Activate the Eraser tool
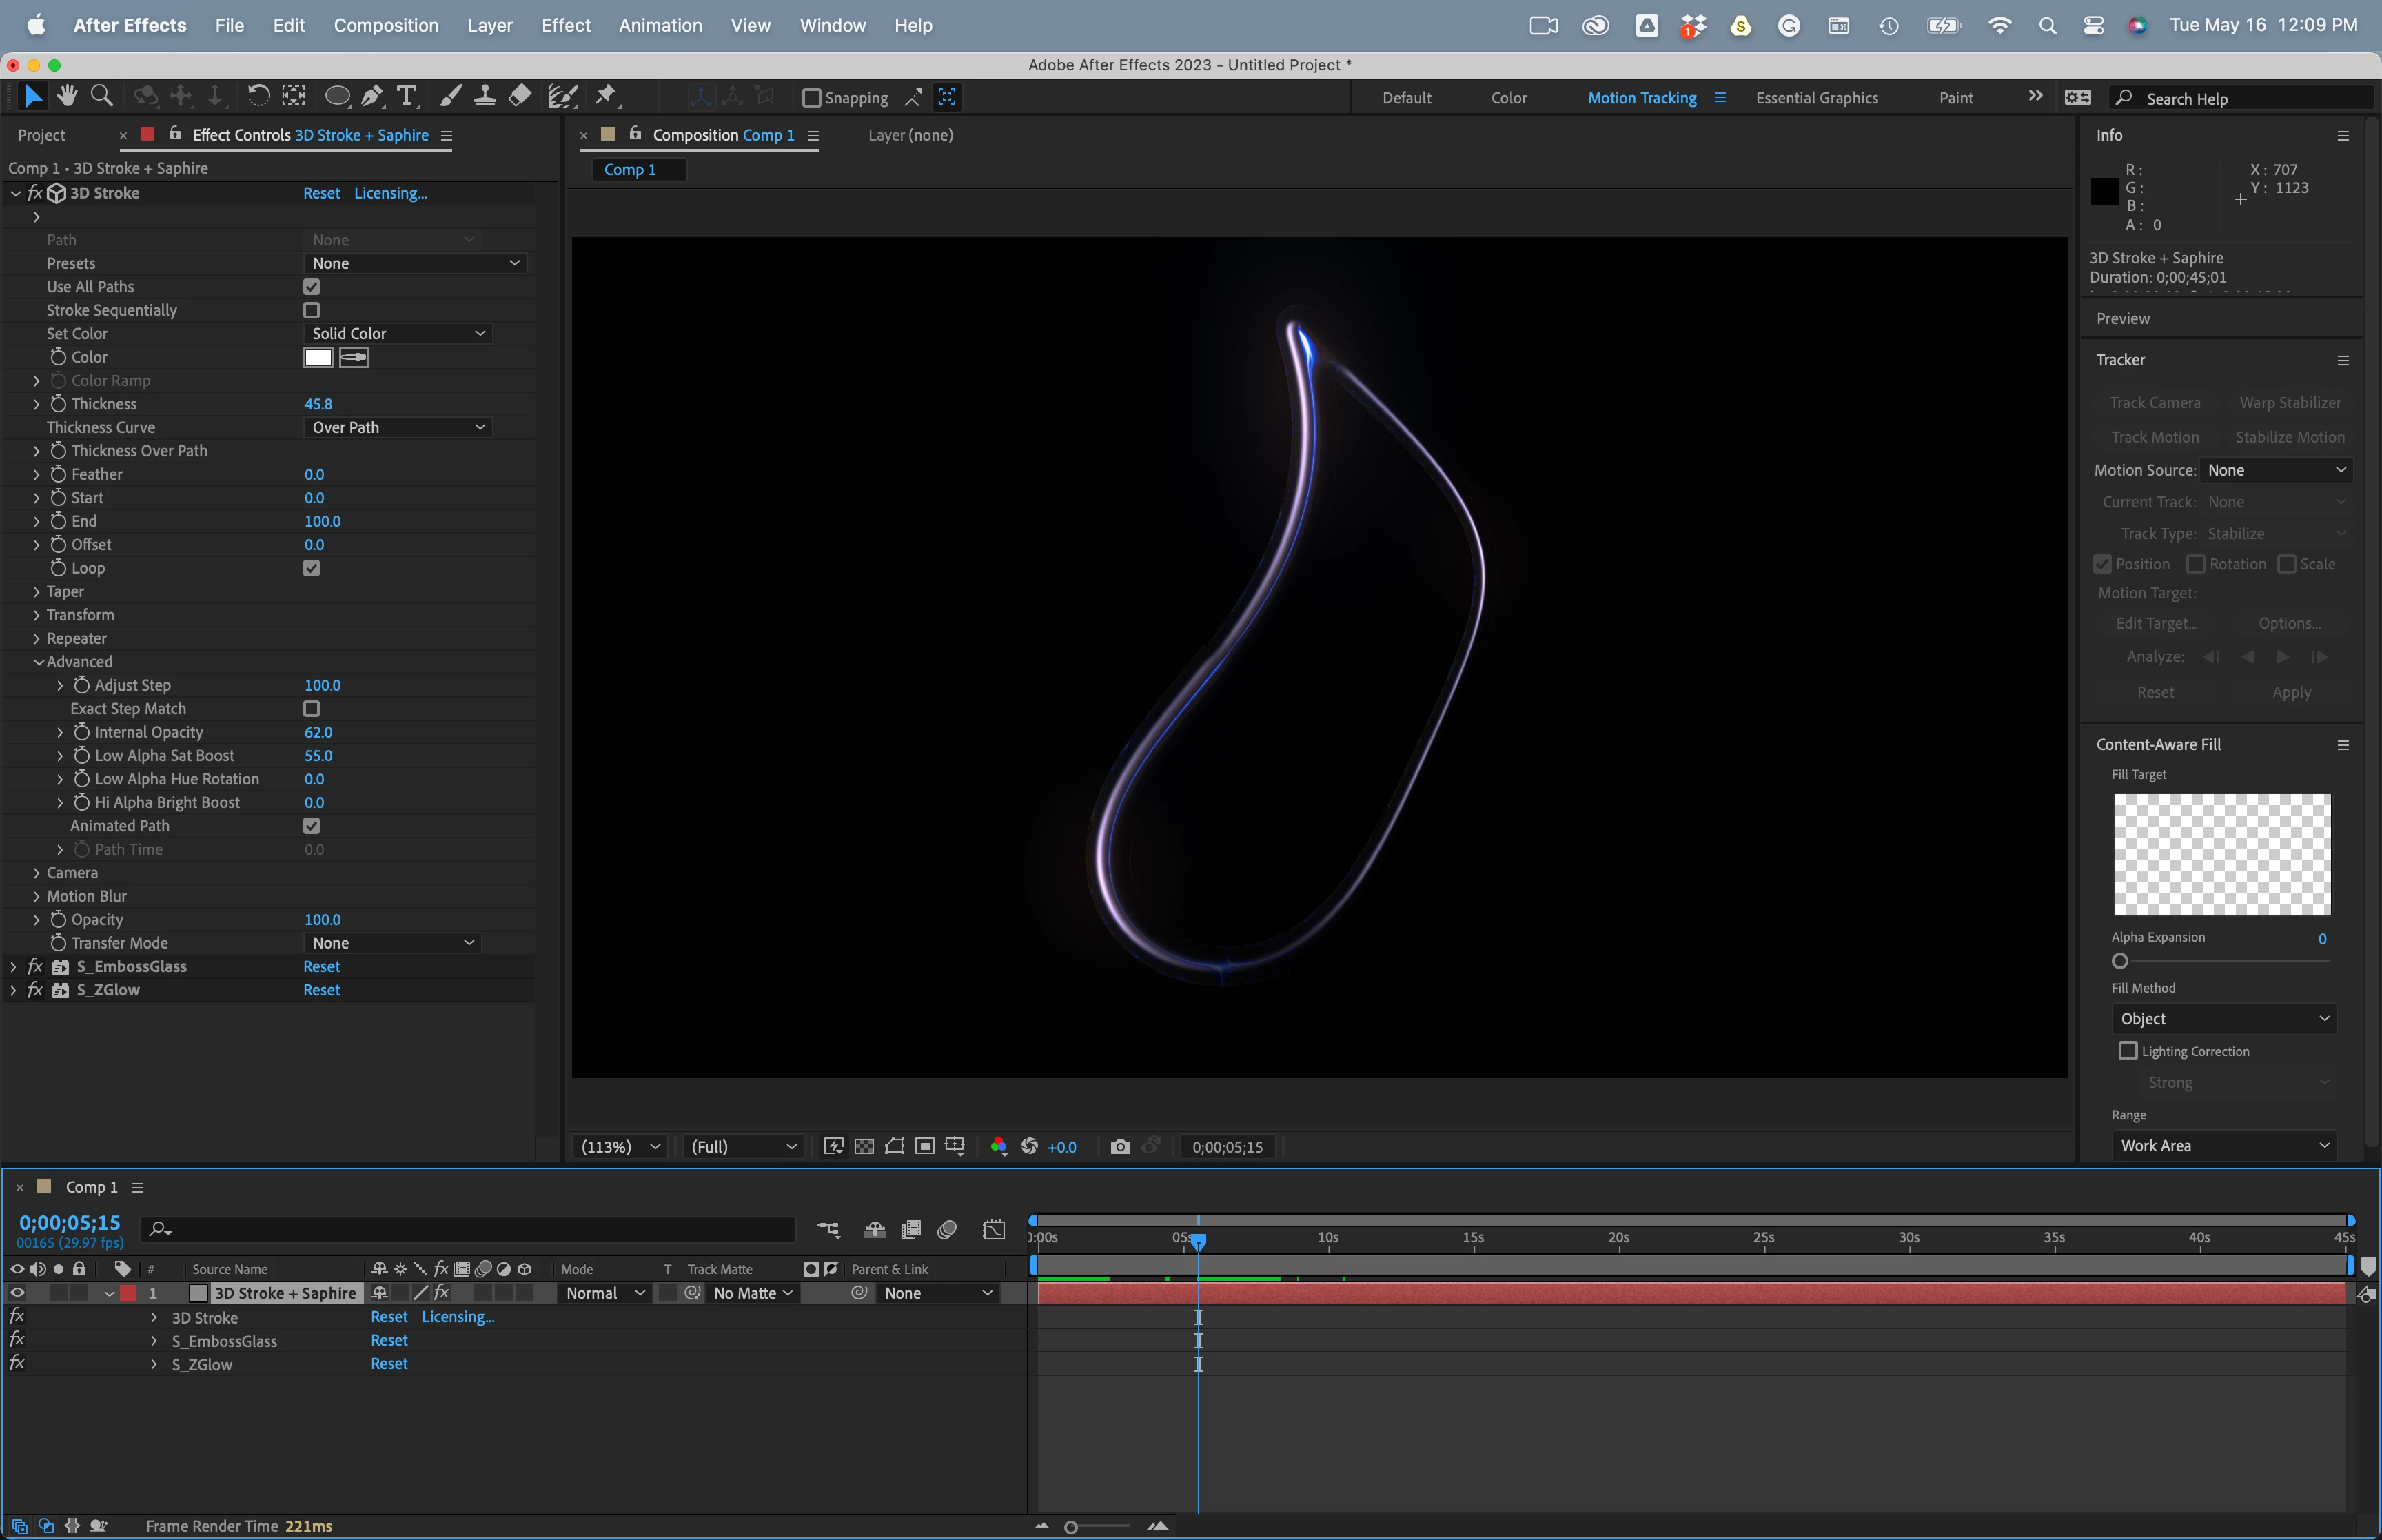2382x1540 pixels. pos(520,96)
